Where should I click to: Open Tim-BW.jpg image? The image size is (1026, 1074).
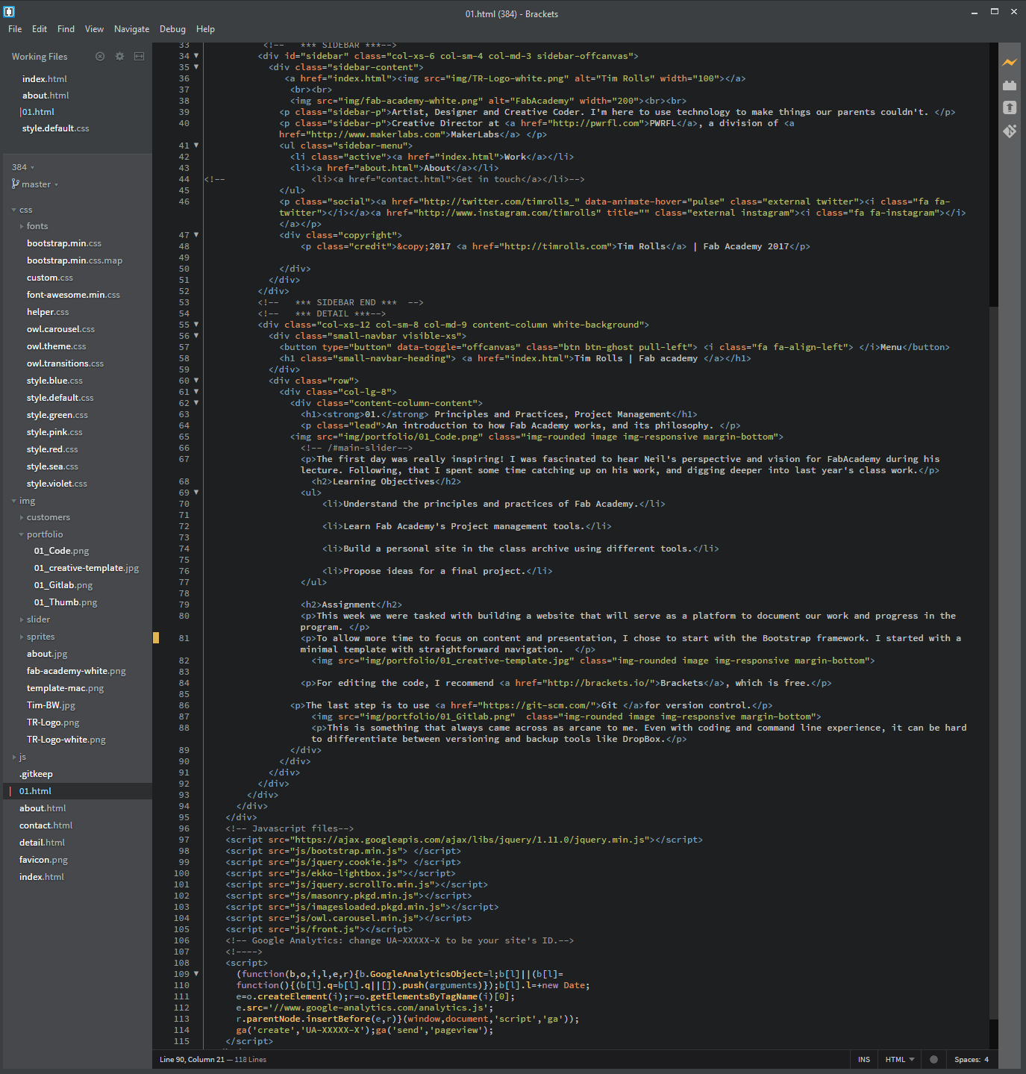point(51,705)
